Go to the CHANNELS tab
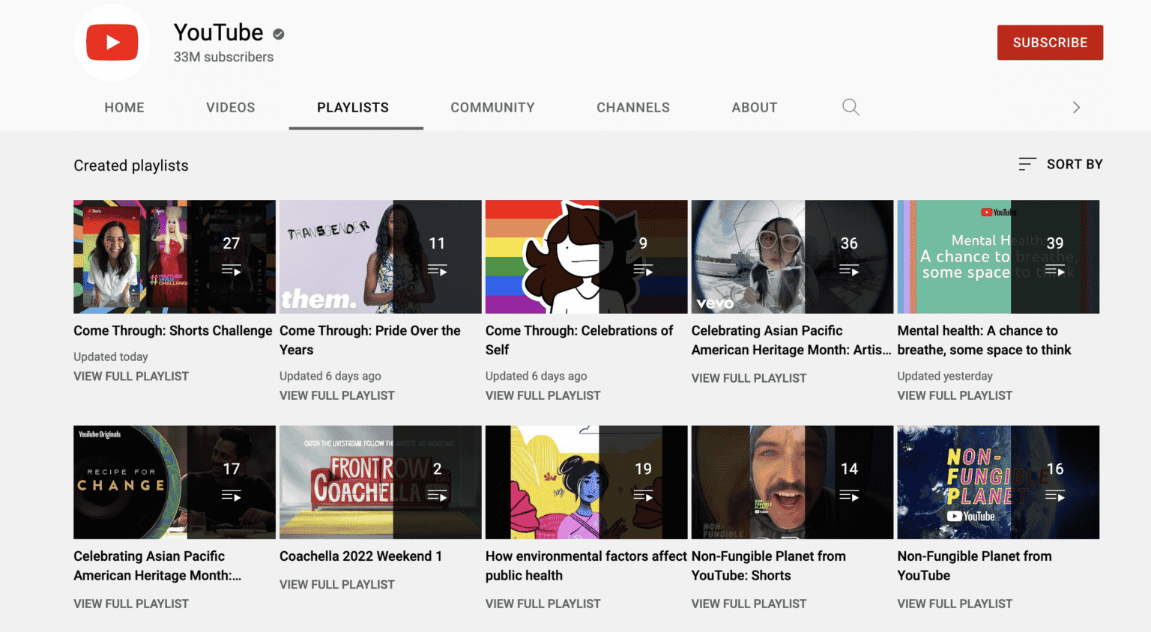This screenshot has width=1151, height=632. [633, 107]
